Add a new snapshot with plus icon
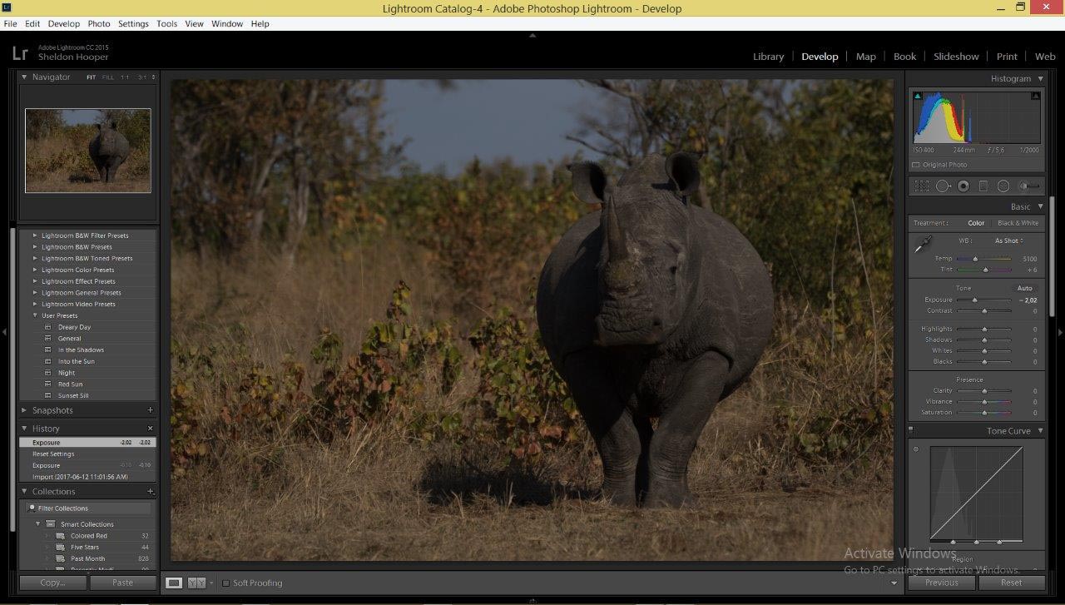Screen dimensions: 1065x605 point(151,410)
